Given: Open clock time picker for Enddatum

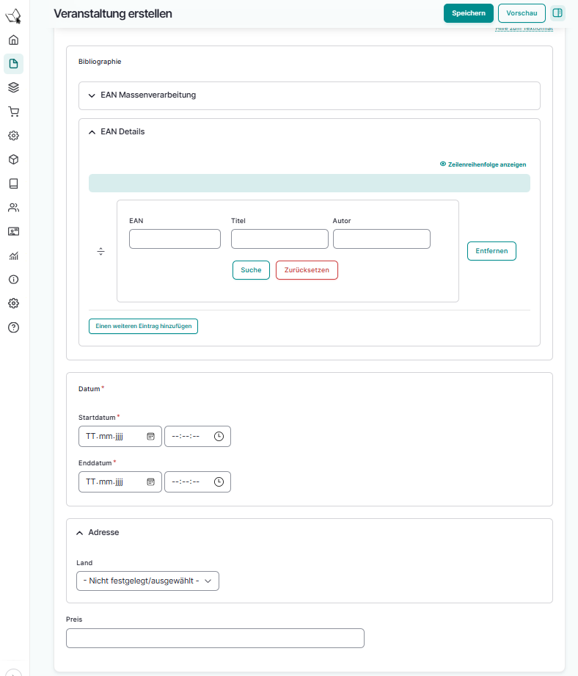Looking at the screenshot, I should click(219, 481).
